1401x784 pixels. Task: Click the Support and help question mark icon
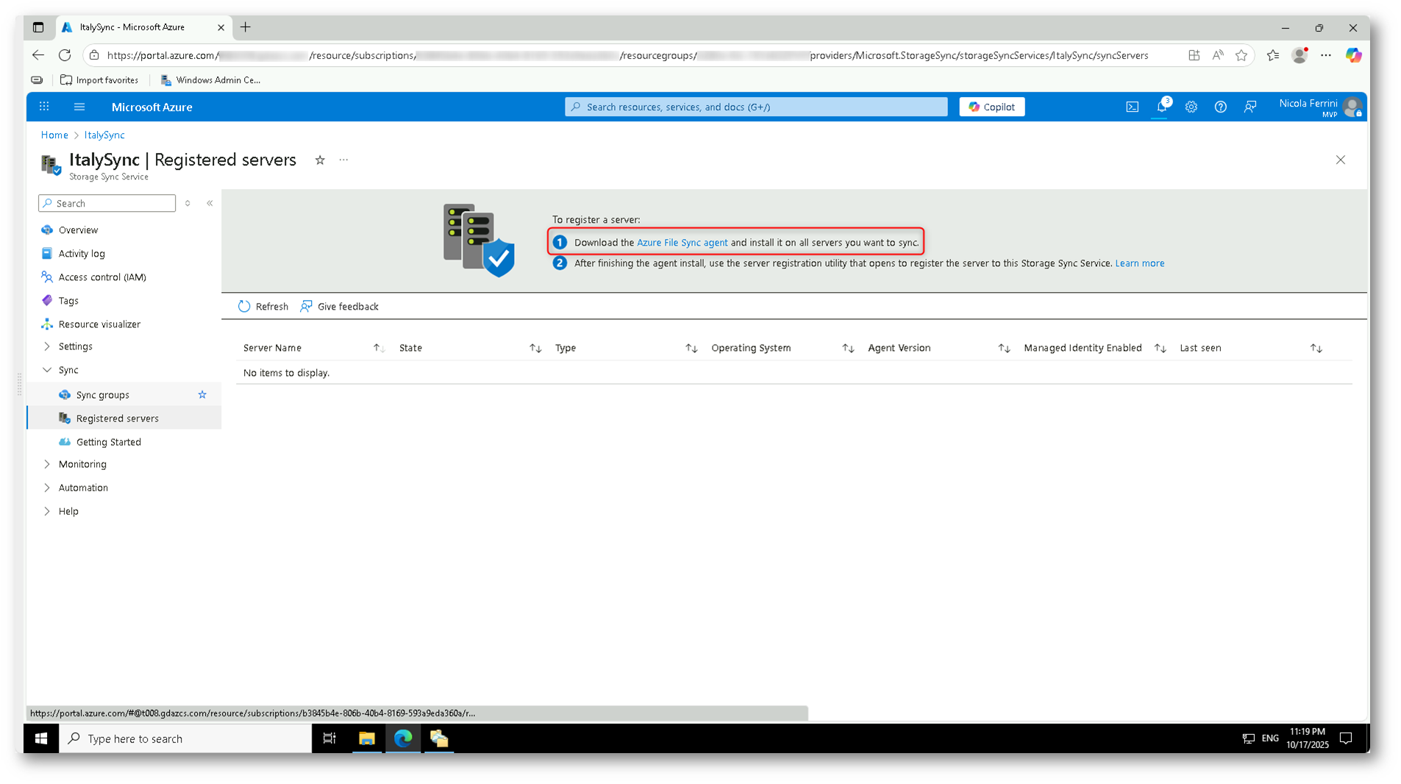(x=1220, y=107)
